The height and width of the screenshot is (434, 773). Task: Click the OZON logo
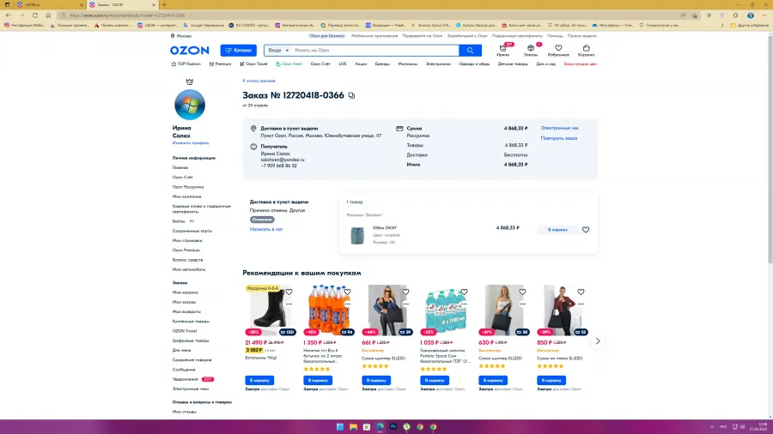click(189, 51)
